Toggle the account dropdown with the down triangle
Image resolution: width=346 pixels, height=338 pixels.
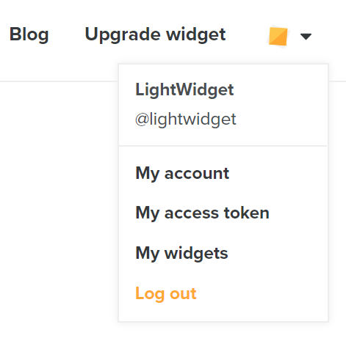click(306, 37)
